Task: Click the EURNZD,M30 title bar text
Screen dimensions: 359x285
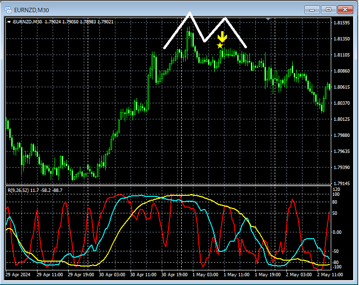Action: (31, 10)
